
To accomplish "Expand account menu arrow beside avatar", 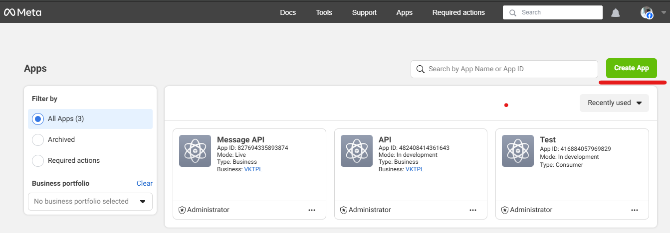I will (x=663, y=13).
